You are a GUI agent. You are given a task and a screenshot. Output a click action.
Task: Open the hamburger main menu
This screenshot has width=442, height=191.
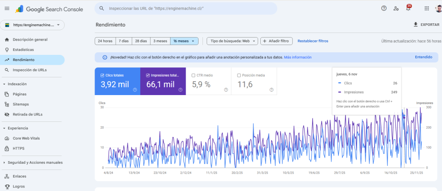pos(6,9)
